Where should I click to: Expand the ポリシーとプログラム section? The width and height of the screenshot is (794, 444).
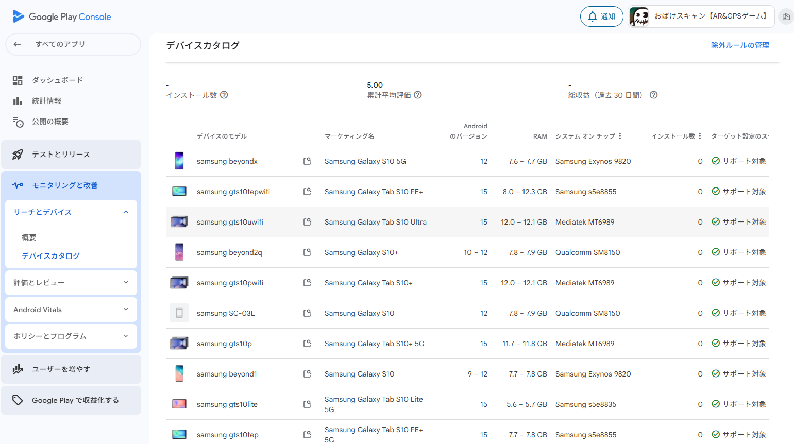click(x=126, y=336)
